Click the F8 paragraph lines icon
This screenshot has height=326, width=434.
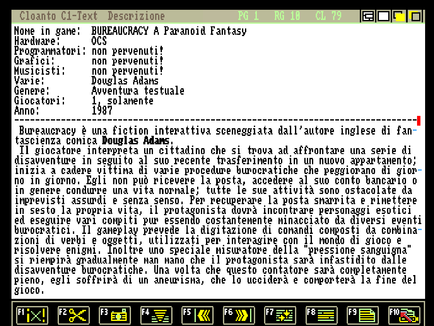[x=322, y=315]
